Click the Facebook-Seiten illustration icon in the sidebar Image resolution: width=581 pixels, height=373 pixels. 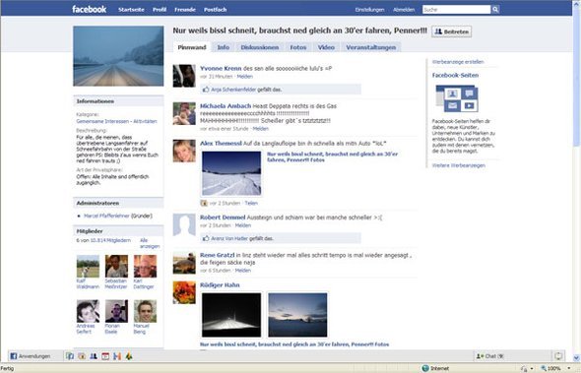457,98
